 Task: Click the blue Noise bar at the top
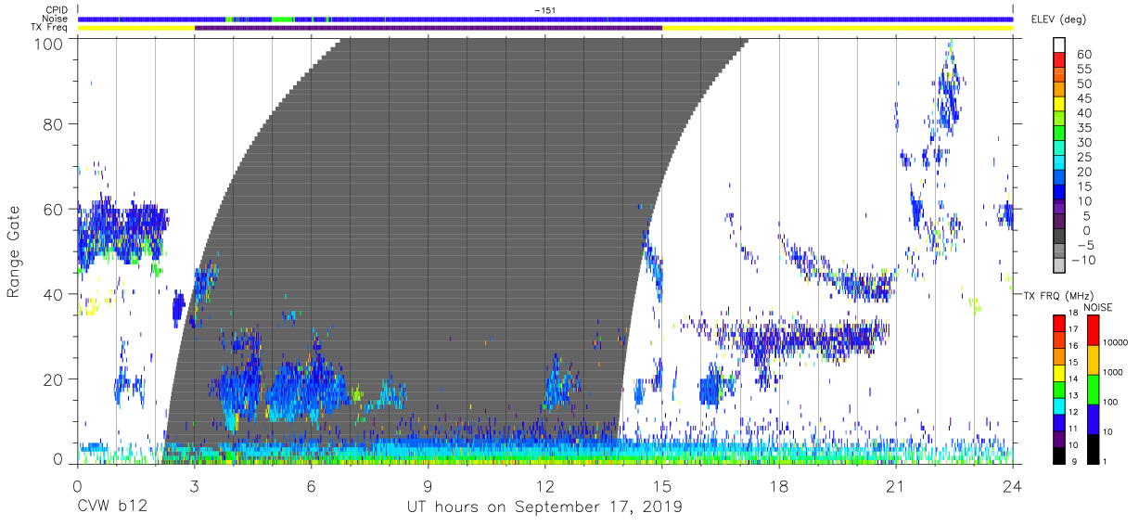tap(545, 19)
